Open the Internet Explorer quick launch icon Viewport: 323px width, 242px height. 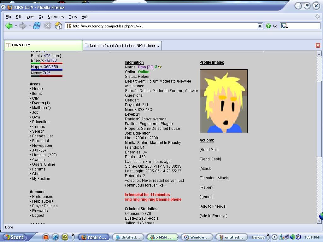pyautogui.click(x=56, y=237)
